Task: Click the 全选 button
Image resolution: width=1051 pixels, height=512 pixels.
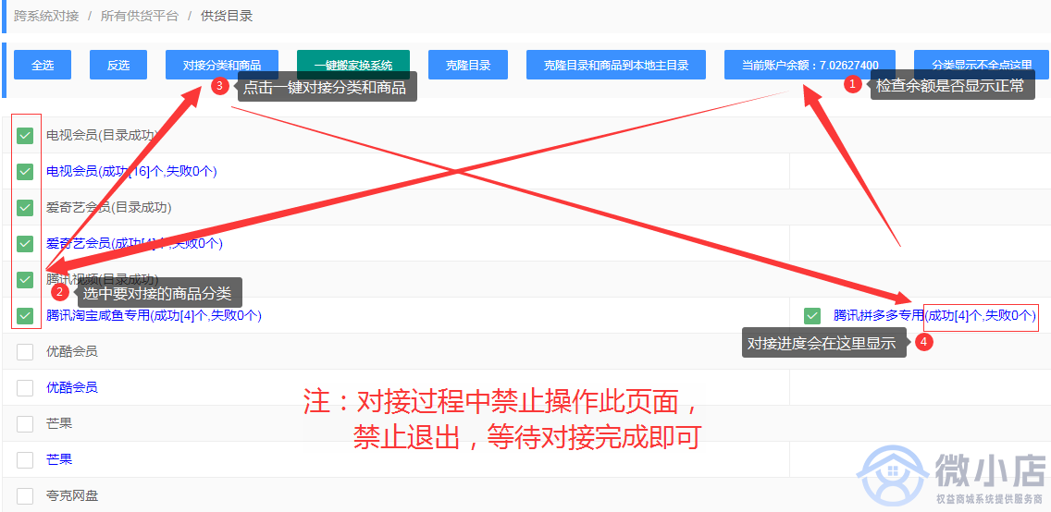Action: click(43, 65)
